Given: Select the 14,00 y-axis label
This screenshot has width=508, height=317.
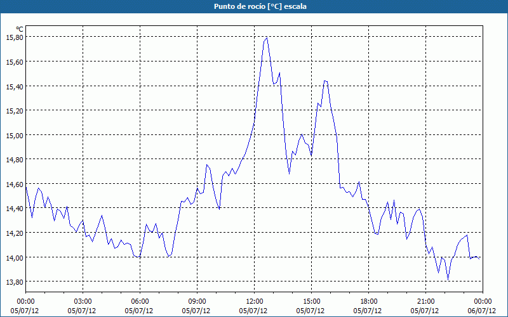Looking at the screenshot, I should [15, 257].
